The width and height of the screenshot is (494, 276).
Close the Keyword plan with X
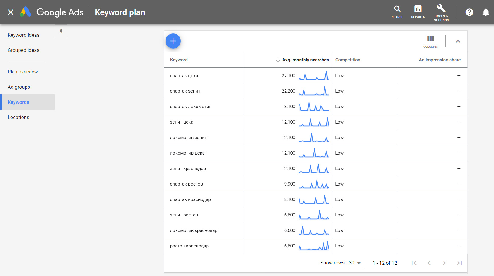coord(11,12)
